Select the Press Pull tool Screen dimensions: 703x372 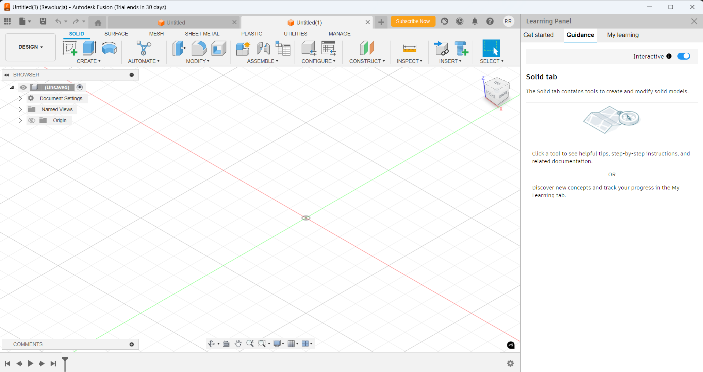(179, 48)
